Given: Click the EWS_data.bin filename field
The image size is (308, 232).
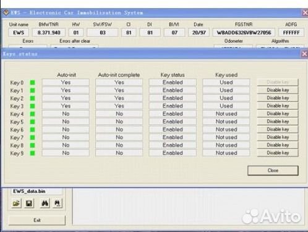Looking at the screenshot, I should 36,191.
